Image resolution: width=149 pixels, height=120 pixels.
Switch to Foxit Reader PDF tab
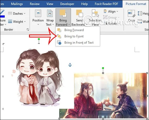coord(106,4)
